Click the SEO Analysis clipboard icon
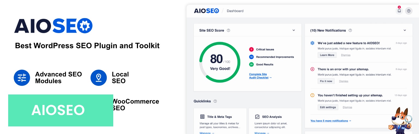419x134 pixels. tap(257, 117)
